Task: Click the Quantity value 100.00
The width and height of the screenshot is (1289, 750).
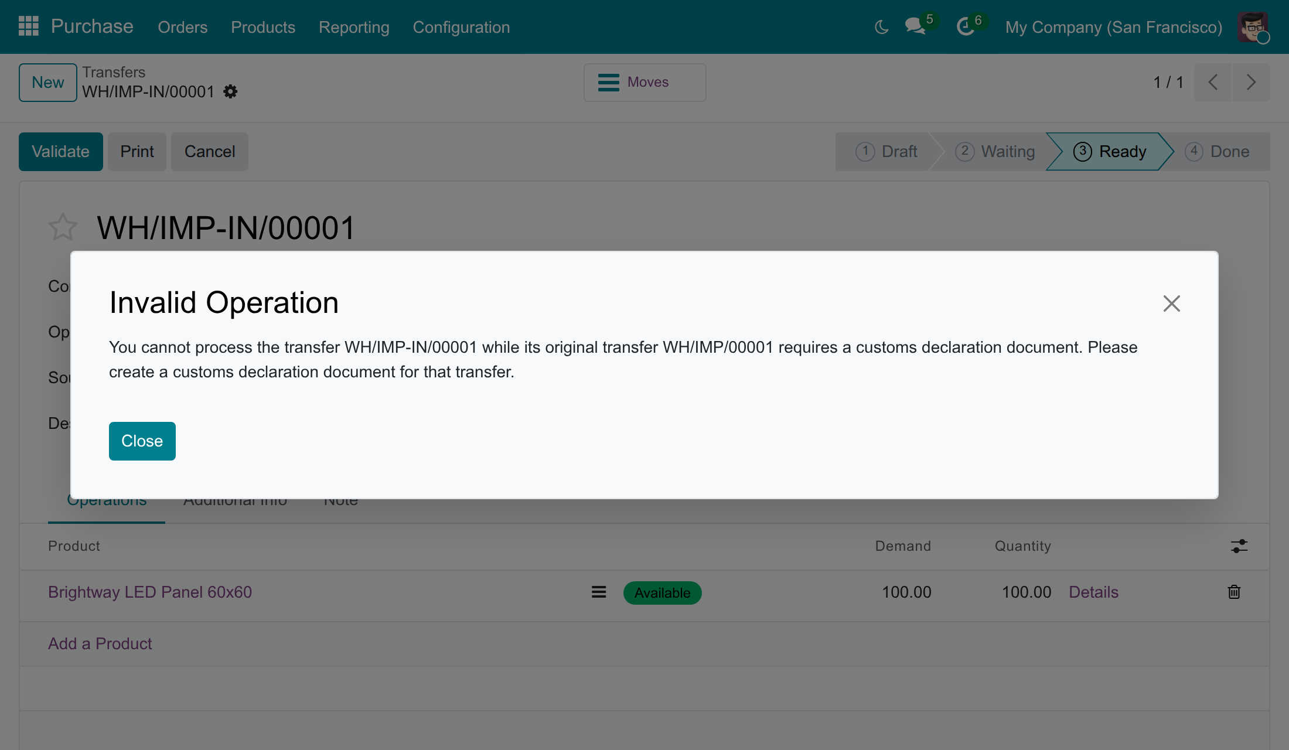Action: tap(1027, 592)
